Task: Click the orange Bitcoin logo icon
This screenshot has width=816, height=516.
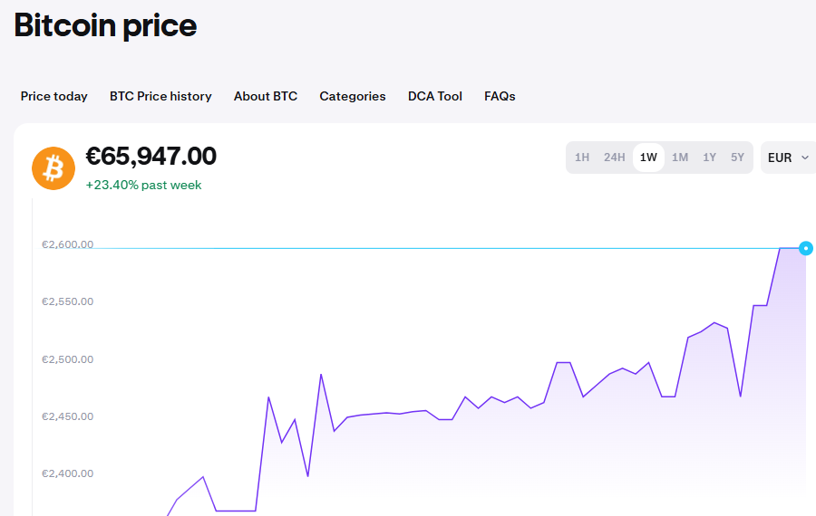Action: tap(53, 168)
